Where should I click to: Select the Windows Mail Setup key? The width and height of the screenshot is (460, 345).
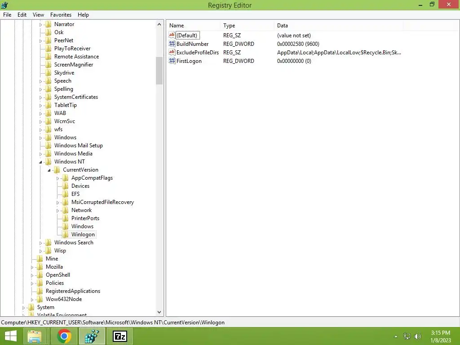[78, 146]
